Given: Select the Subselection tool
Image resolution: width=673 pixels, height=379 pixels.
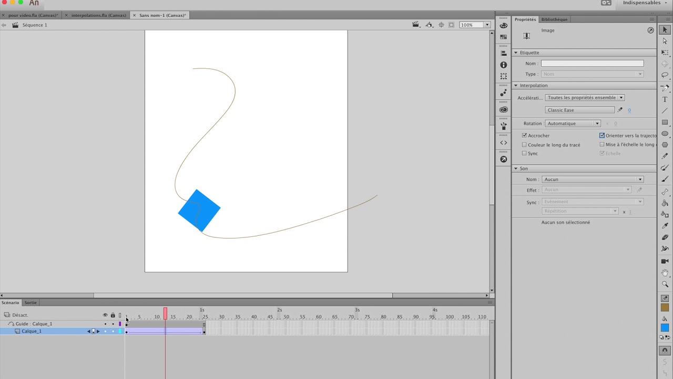Looking at the screenshot, I should pos(665,41).
